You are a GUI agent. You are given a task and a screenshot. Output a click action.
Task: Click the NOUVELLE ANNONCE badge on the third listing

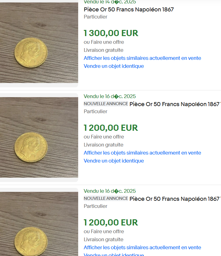tap(106, 199)
